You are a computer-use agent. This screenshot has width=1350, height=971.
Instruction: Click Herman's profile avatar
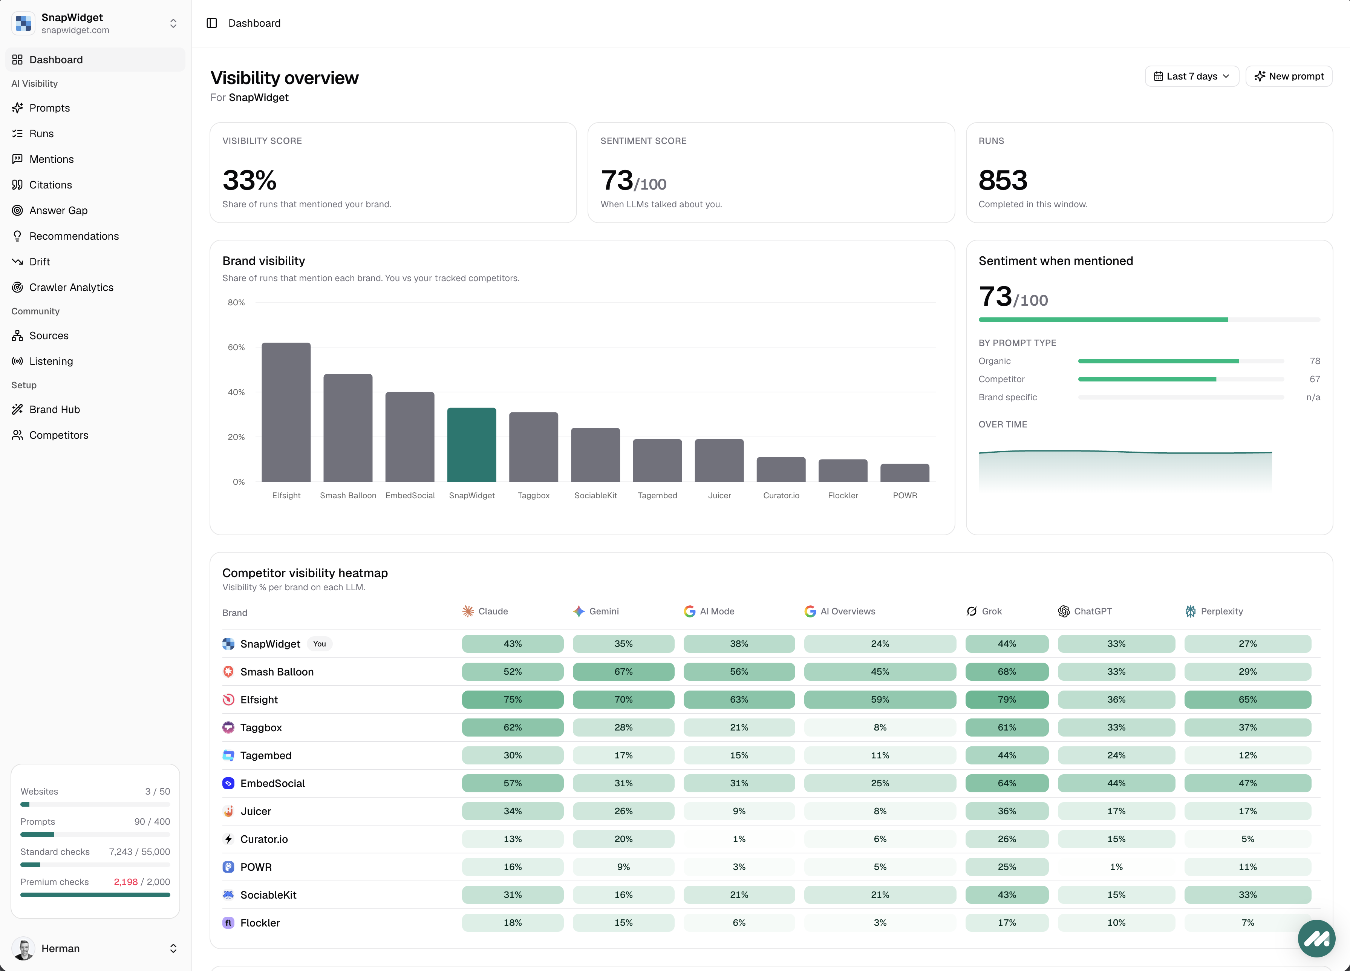tap(23, 948)
